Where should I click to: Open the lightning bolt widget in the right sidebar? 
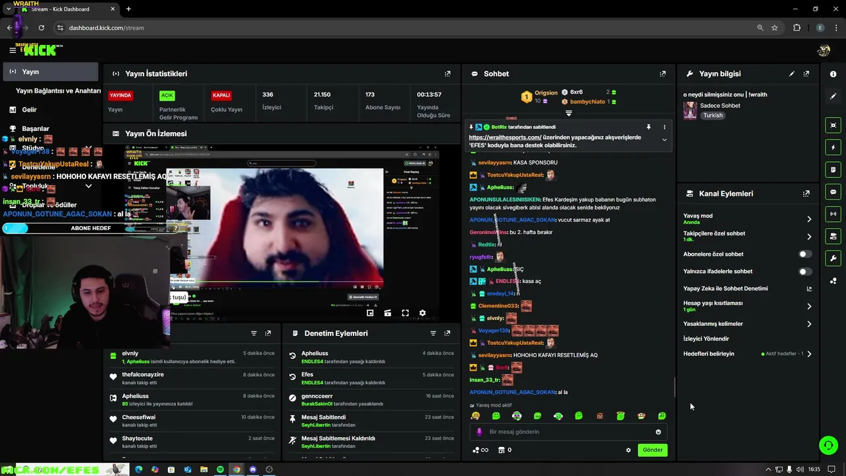coord(833,147)
